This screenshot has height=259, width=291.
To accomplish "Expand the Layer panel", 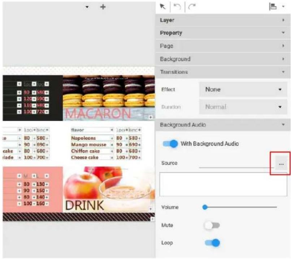I will [x=223, y=20].
